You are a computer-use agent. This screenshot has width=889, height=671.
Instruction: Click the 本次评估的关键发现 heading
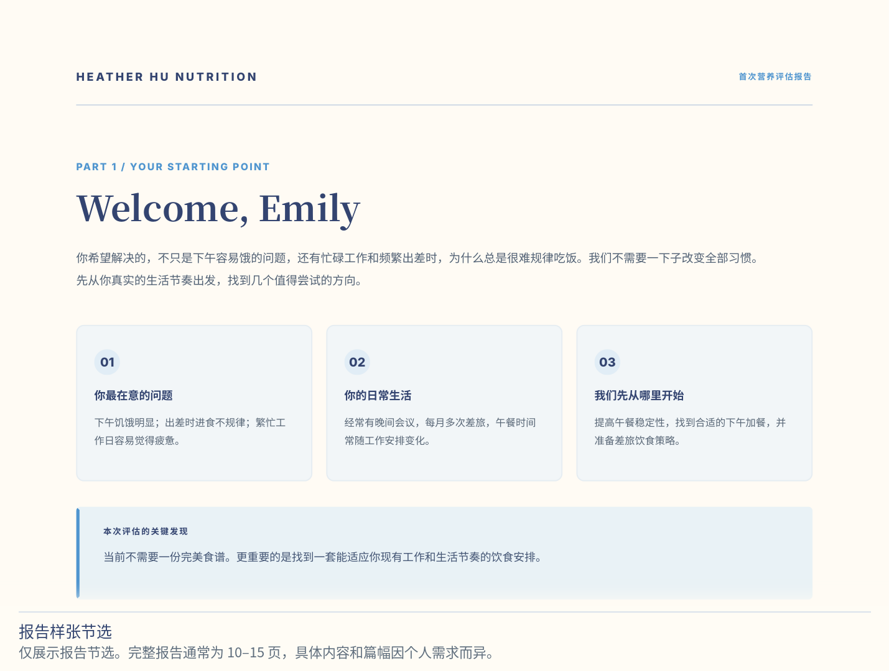[x=145, y=531]
